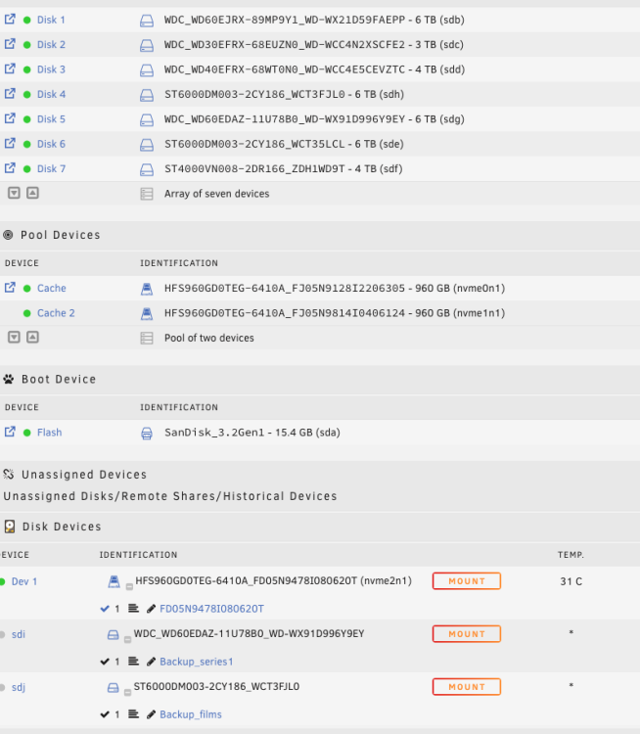This screenshot has width=640, height=734.
Task: Click hard drive icon for Disk 7
Action: point(147,169)
